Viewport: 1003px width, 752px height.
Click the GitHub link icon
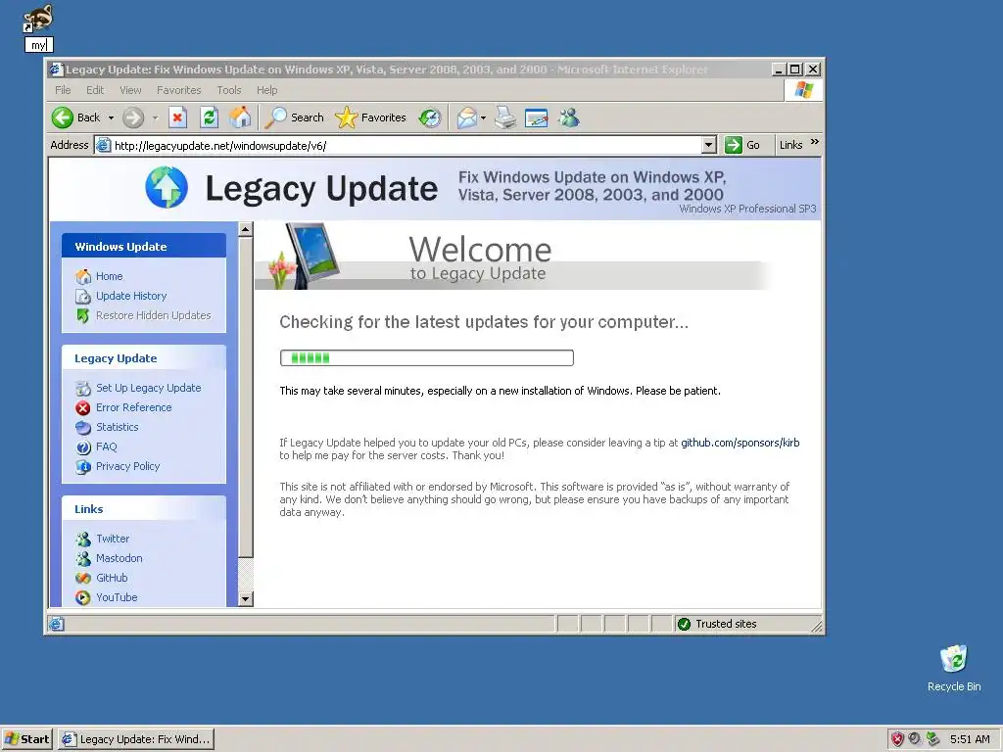click(83, 578)
